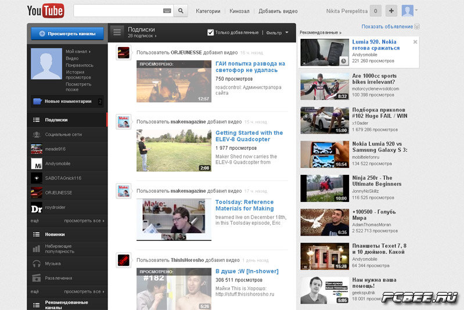Open the Фильтр dropdown

coord(277,33)
